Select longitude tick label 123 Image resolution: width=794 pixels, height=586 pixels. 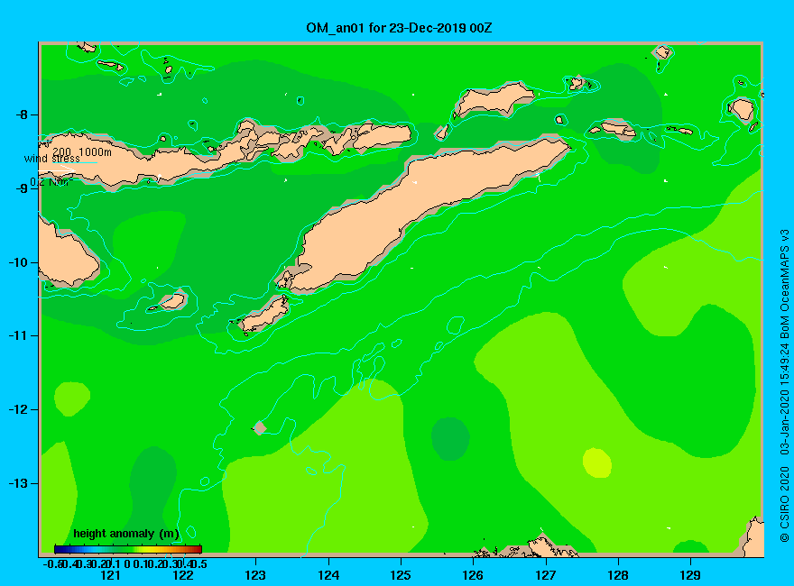pos(255,575)
